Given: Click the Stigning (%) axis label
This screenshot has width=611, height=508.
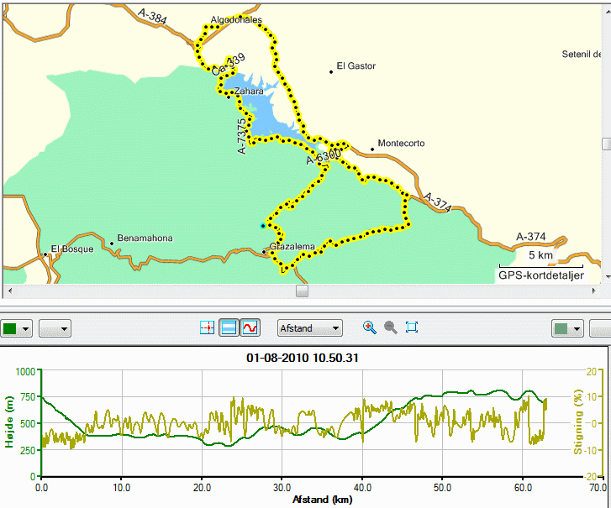Looking at the screenshot, I should 577,422.
